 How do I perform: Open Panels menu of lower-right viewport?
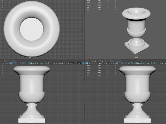[x=119, y=61]
